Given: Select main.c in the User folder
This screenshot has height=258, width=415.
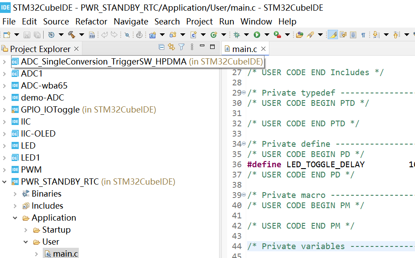Looking at the screenshot, I should [65, 254].
